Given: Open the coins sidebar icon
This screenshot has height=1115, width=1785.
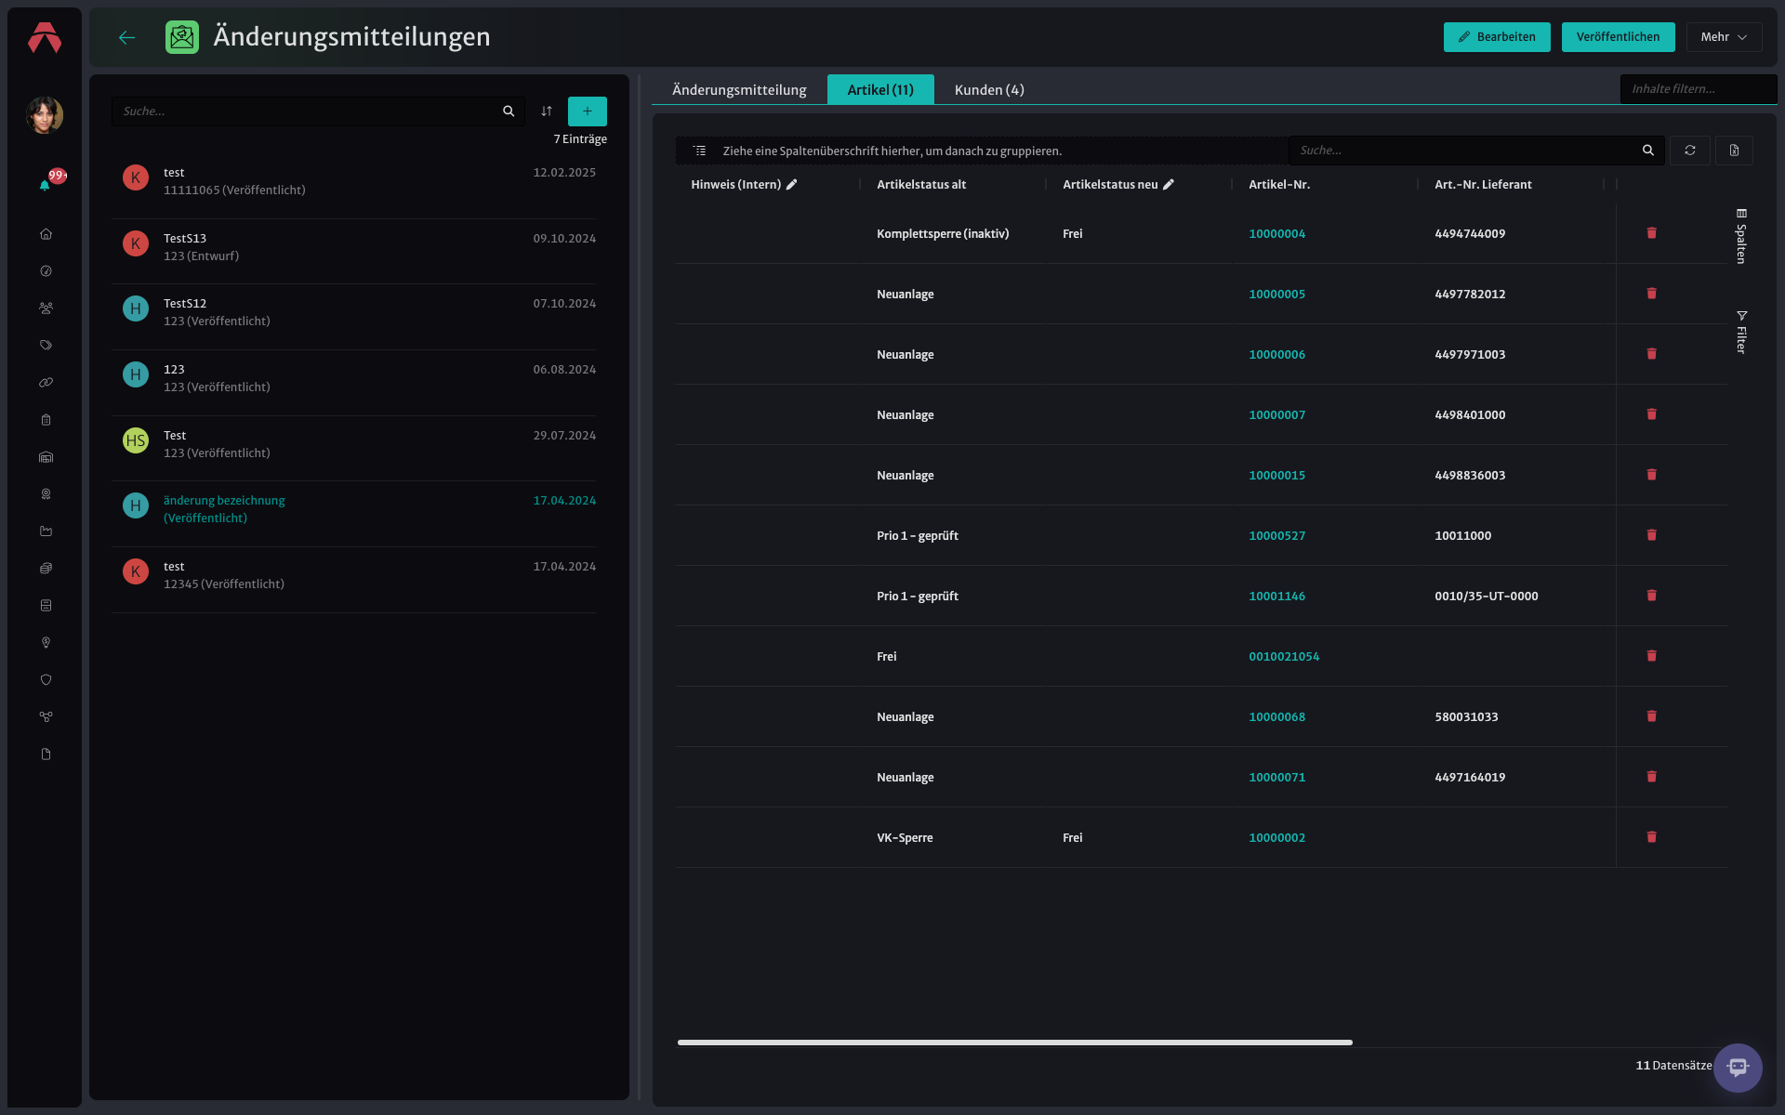Looking at the screenshot, I should pos(46,569).
